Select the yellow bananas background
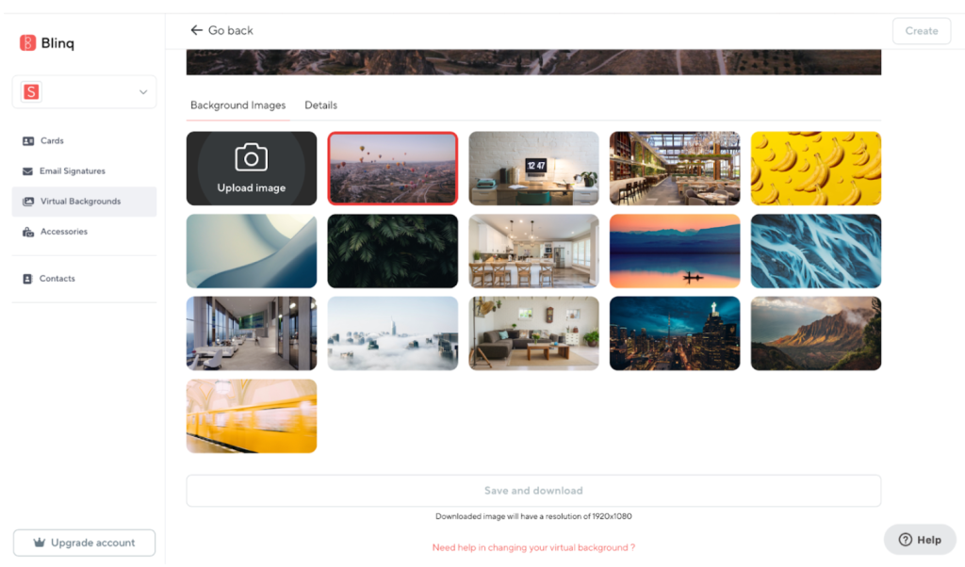Screen dimensions: 965x567 click(815, 169)
